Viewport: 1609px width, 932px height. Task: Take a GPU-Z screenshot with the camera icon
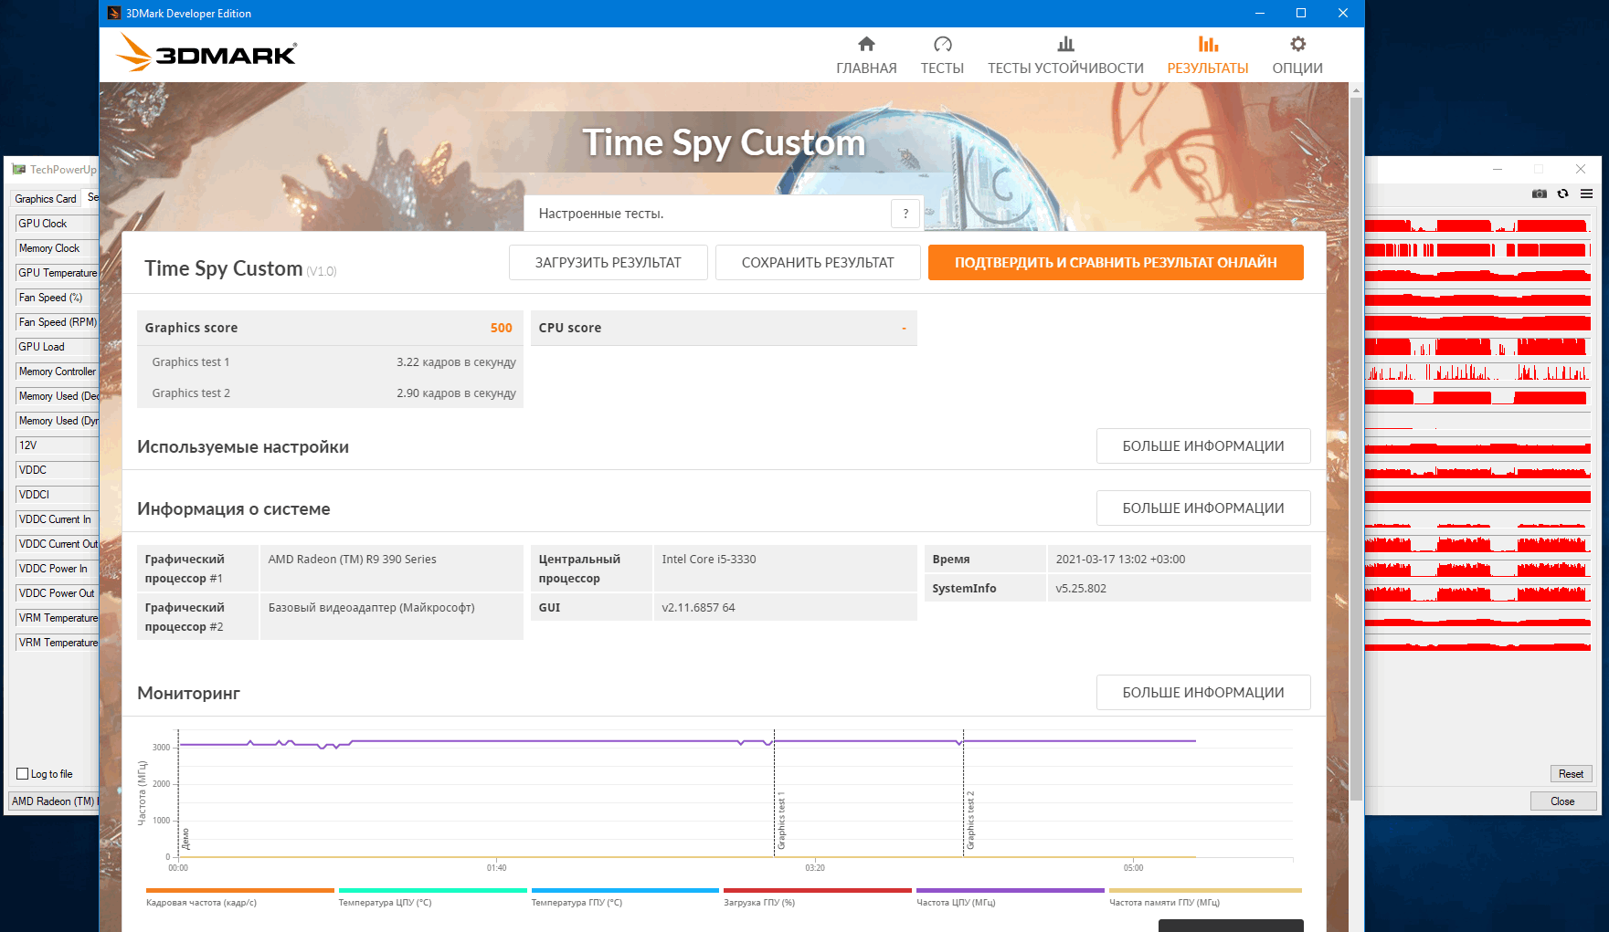(1540, 194)
